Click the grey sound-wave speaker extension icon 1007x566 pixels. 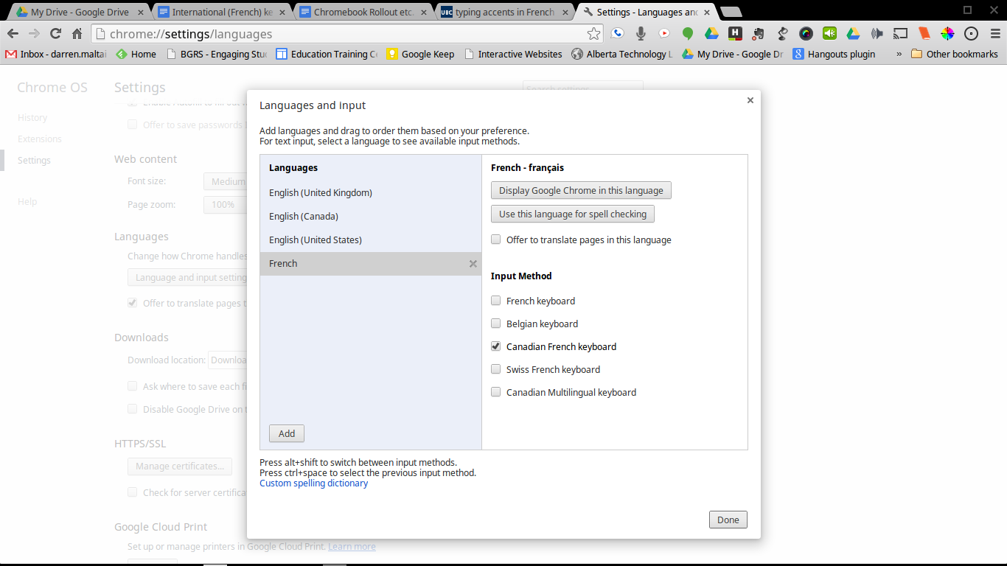click(x=877, y=33)
